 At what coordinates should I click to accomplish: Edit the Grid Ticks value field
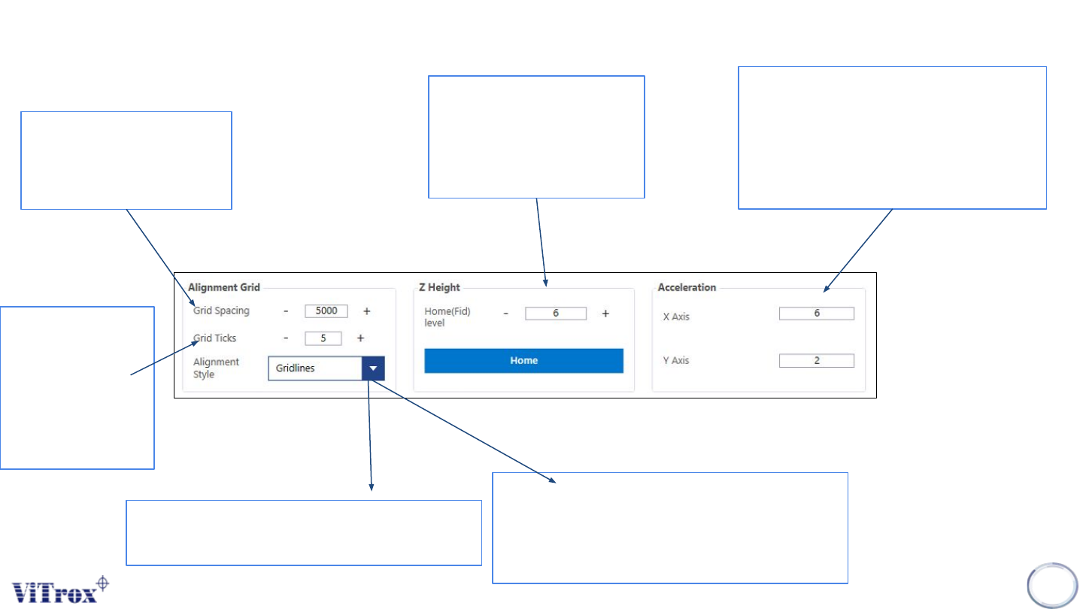323,338
